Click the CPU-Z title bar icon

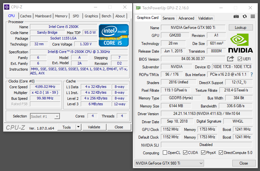7,7
